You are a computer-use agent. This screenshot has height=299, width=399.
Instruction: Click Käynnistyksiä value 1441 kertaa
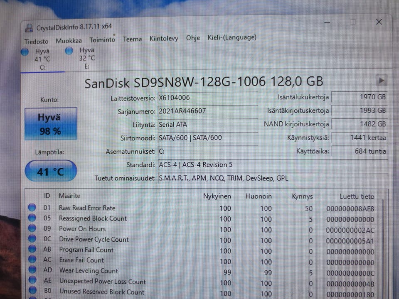tap(359, 138)
